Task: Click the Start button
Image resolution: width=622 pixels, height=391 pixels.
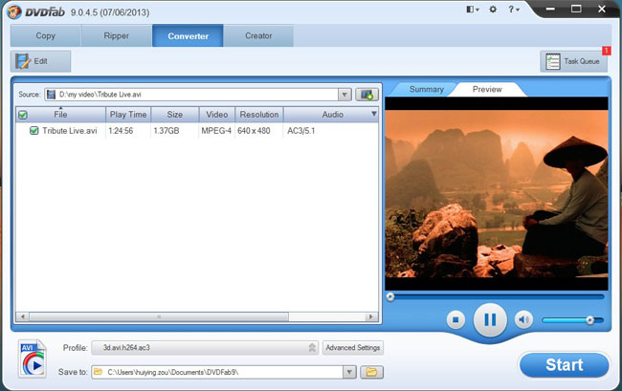Action: click(x=564, y=365)
